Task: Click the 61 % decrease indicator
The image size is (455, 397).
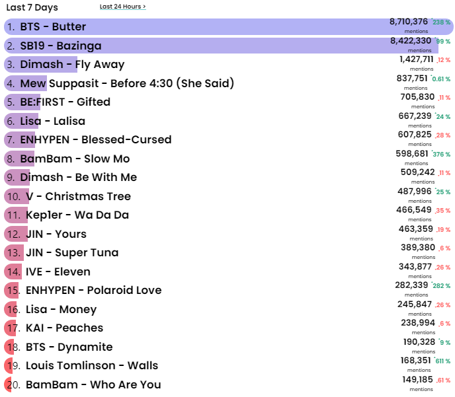Action: click(x=443, y=380)
